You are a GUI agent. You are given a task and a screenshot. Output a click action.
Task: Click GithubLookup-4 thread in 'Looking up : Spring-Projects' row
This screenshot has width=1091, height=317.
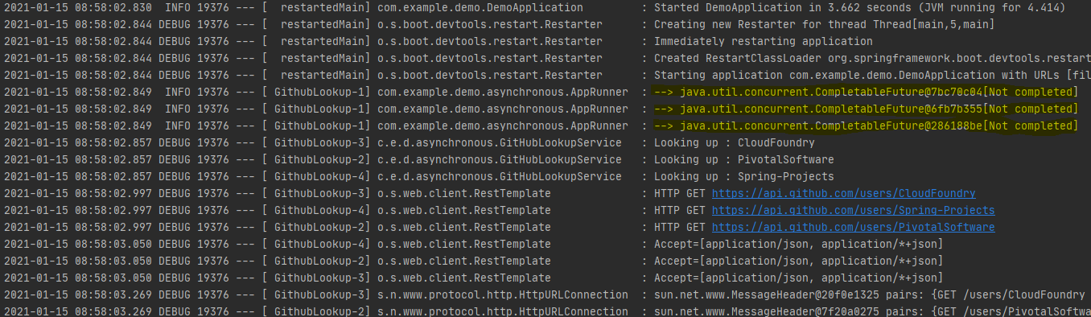tap(319, 176)
